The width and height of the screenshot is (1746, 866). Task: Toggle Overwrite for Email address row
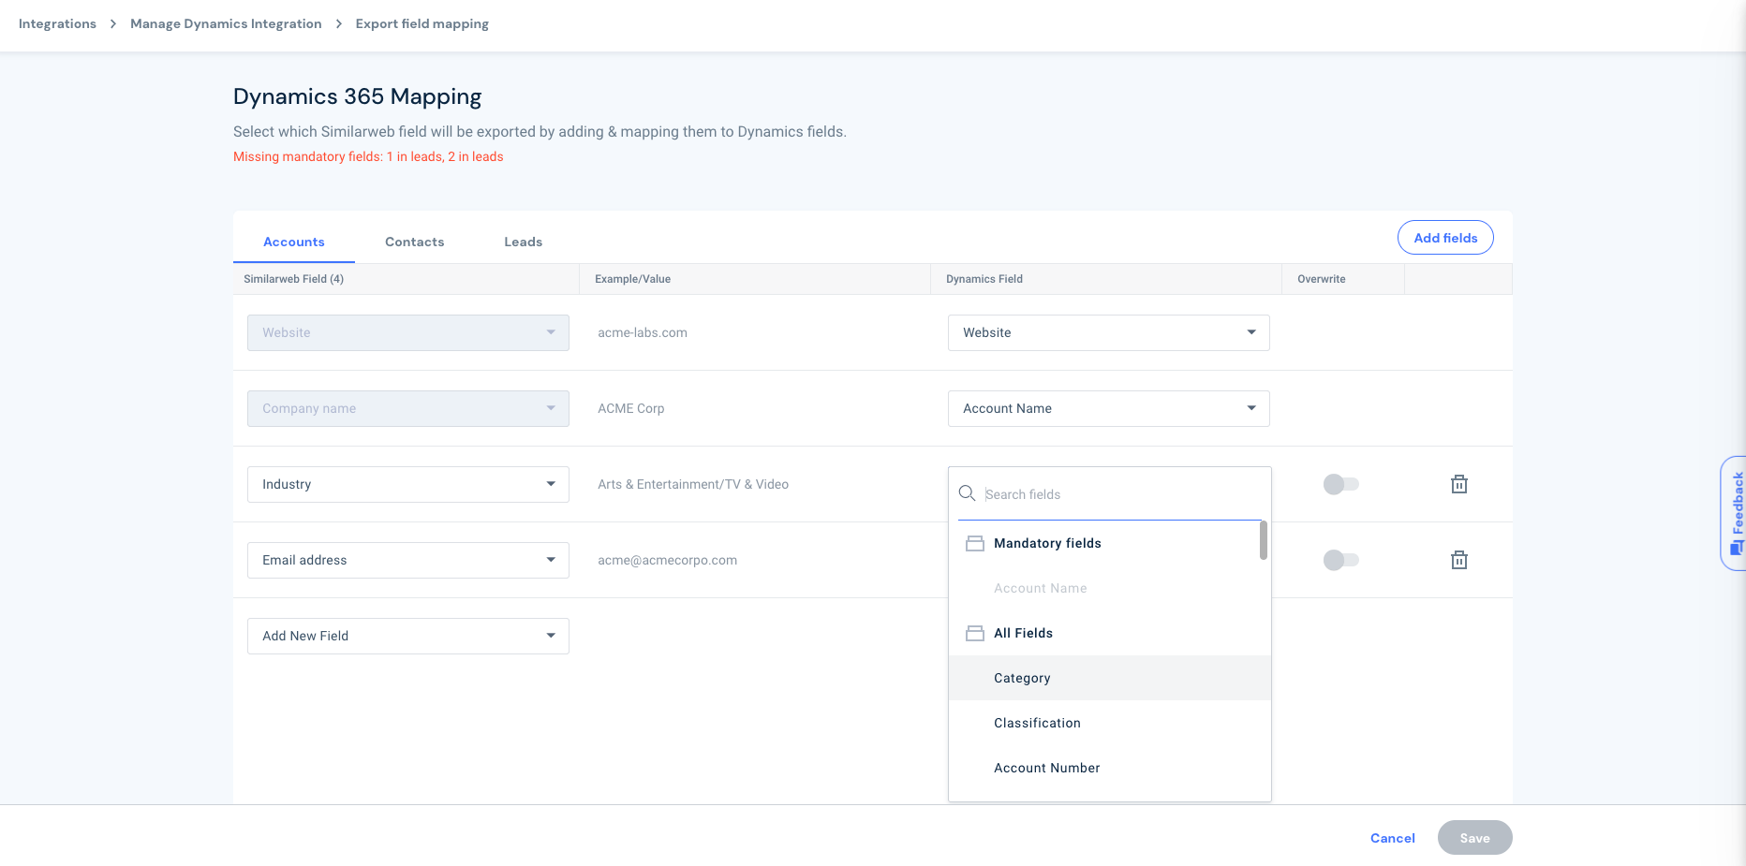(1340, 560)
